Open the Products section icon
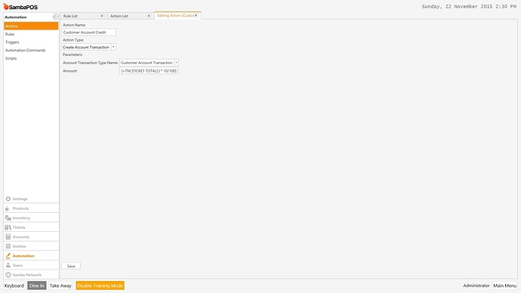The image size is (521, 293). coord(8,208)
